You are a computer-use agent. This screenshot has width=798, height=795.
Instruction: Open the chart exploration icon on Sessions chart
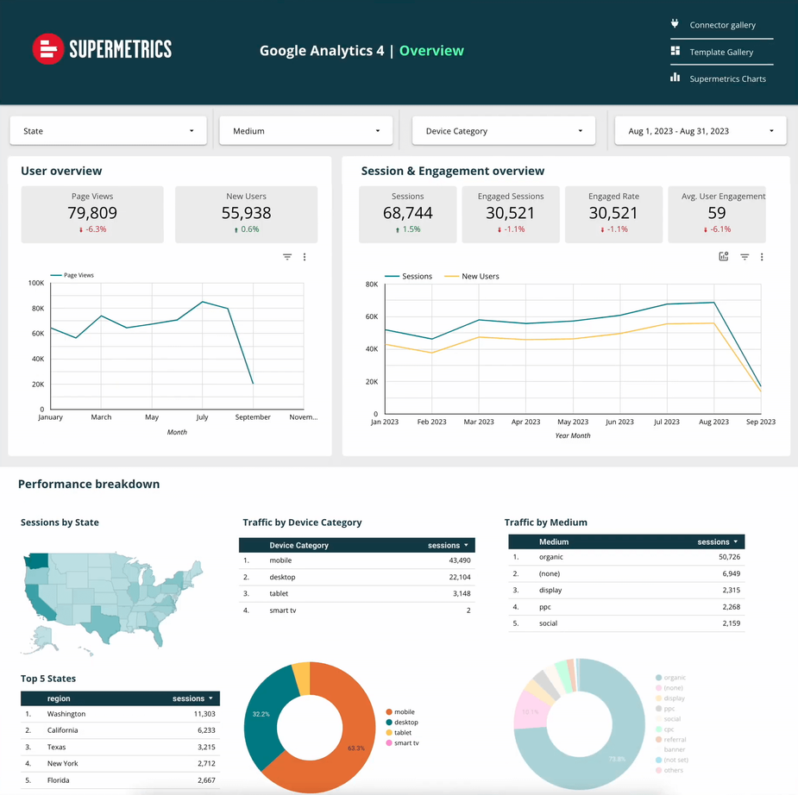click(x=723, y=256)
